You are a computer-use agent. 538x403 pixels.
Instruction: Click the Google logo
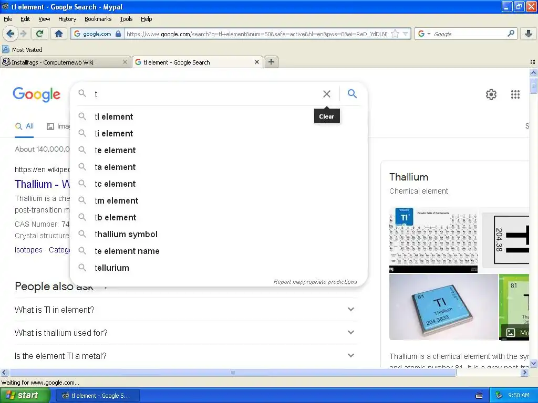[36, 94]
